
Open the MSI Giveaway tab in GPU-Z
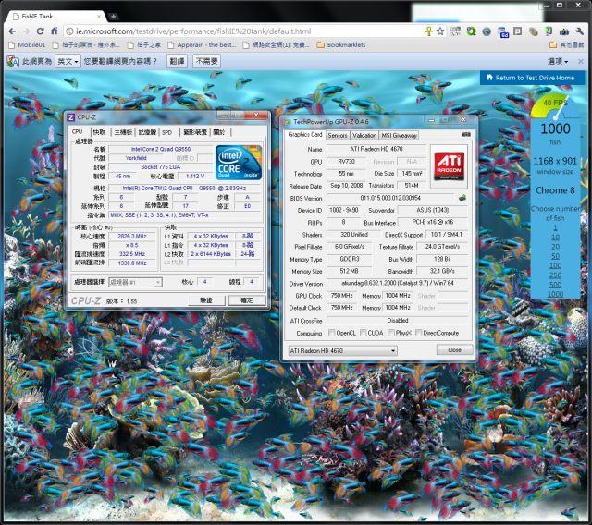(x=399, y=135)
